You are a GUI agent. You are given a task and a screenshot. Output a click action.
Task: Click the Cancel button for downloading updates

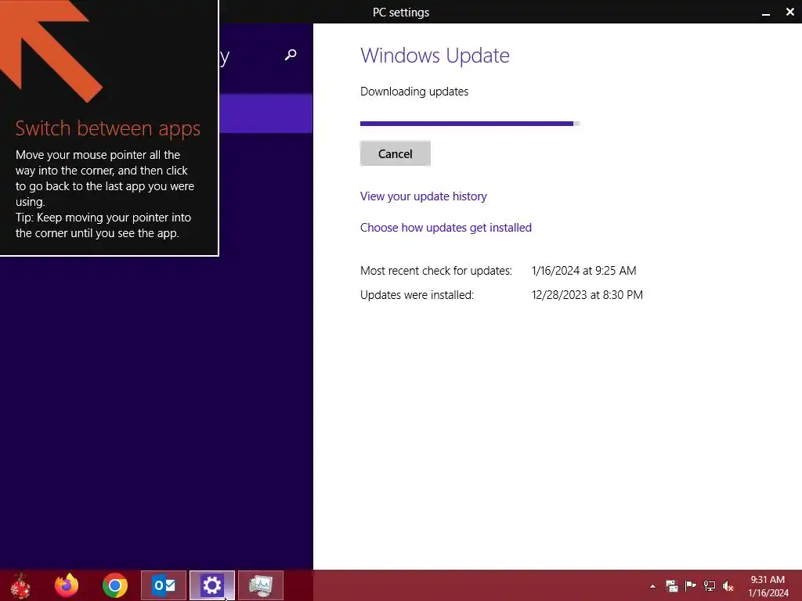395,154
